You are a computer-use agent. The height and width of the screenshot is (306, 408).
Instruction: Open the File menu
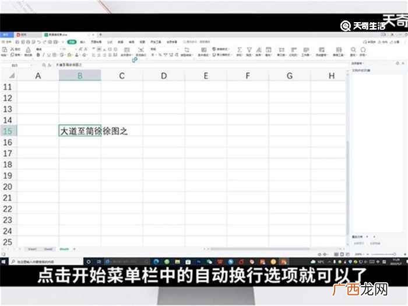[7, 42]
